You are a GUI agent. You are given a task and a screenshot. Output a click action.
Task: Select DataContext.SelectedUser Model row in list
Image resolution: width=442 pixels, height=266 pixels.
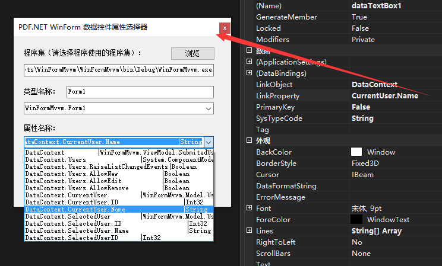pyautogui.click(x=119, y=216)
